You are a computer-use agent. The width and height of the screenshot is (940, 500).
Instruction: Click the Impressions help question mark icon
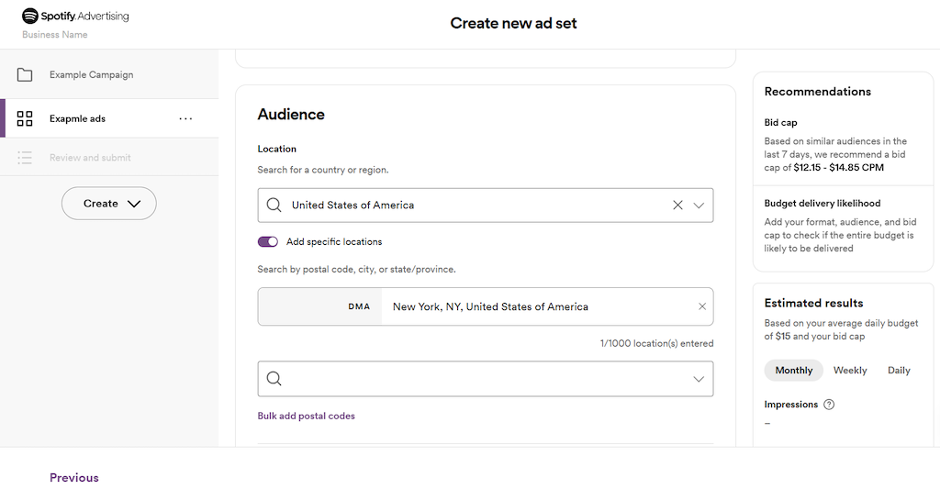tap(829, 405)
